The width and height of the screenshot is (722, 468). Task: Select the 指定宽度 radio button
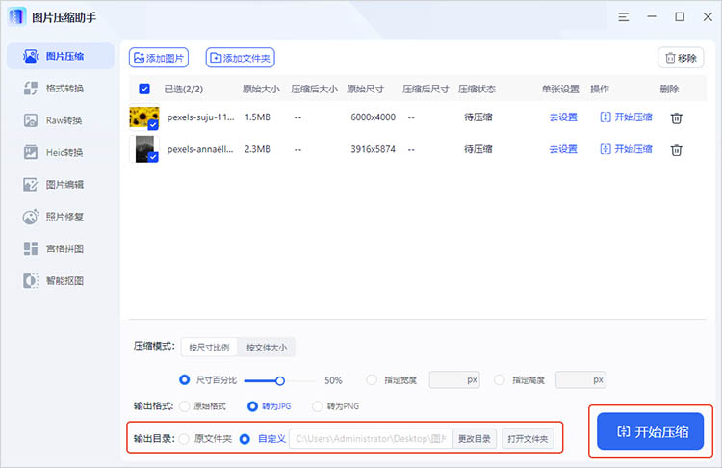coord(372,380)
